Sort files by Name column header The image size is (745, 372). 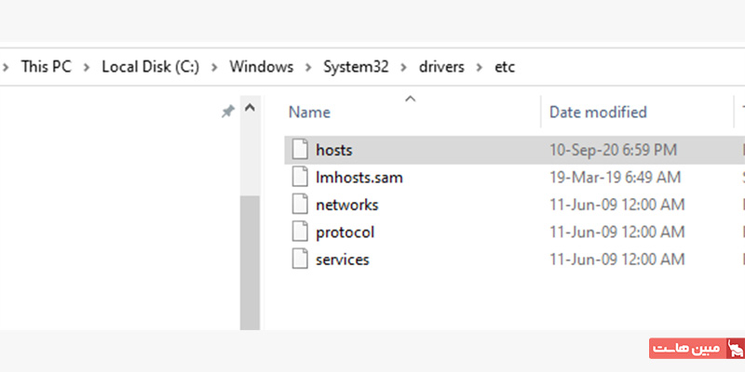pyautogui.click(x=310, y=113)
